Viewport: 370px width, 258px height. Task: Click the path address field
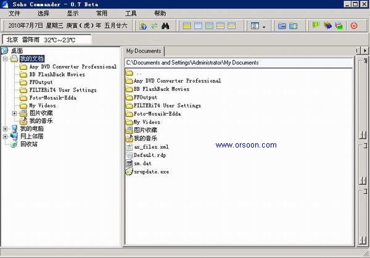(x=238, y=62)
